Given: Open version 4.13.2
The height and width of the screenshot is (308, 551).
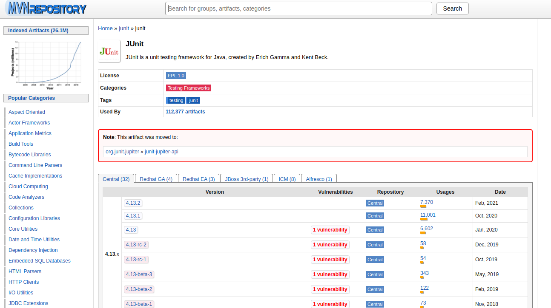Looking at the screenshot, I should (133, 203).
